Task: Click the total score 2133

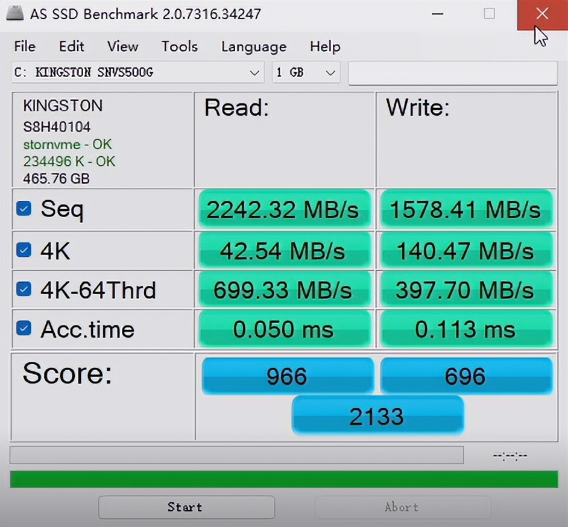Action: [377, 415]
